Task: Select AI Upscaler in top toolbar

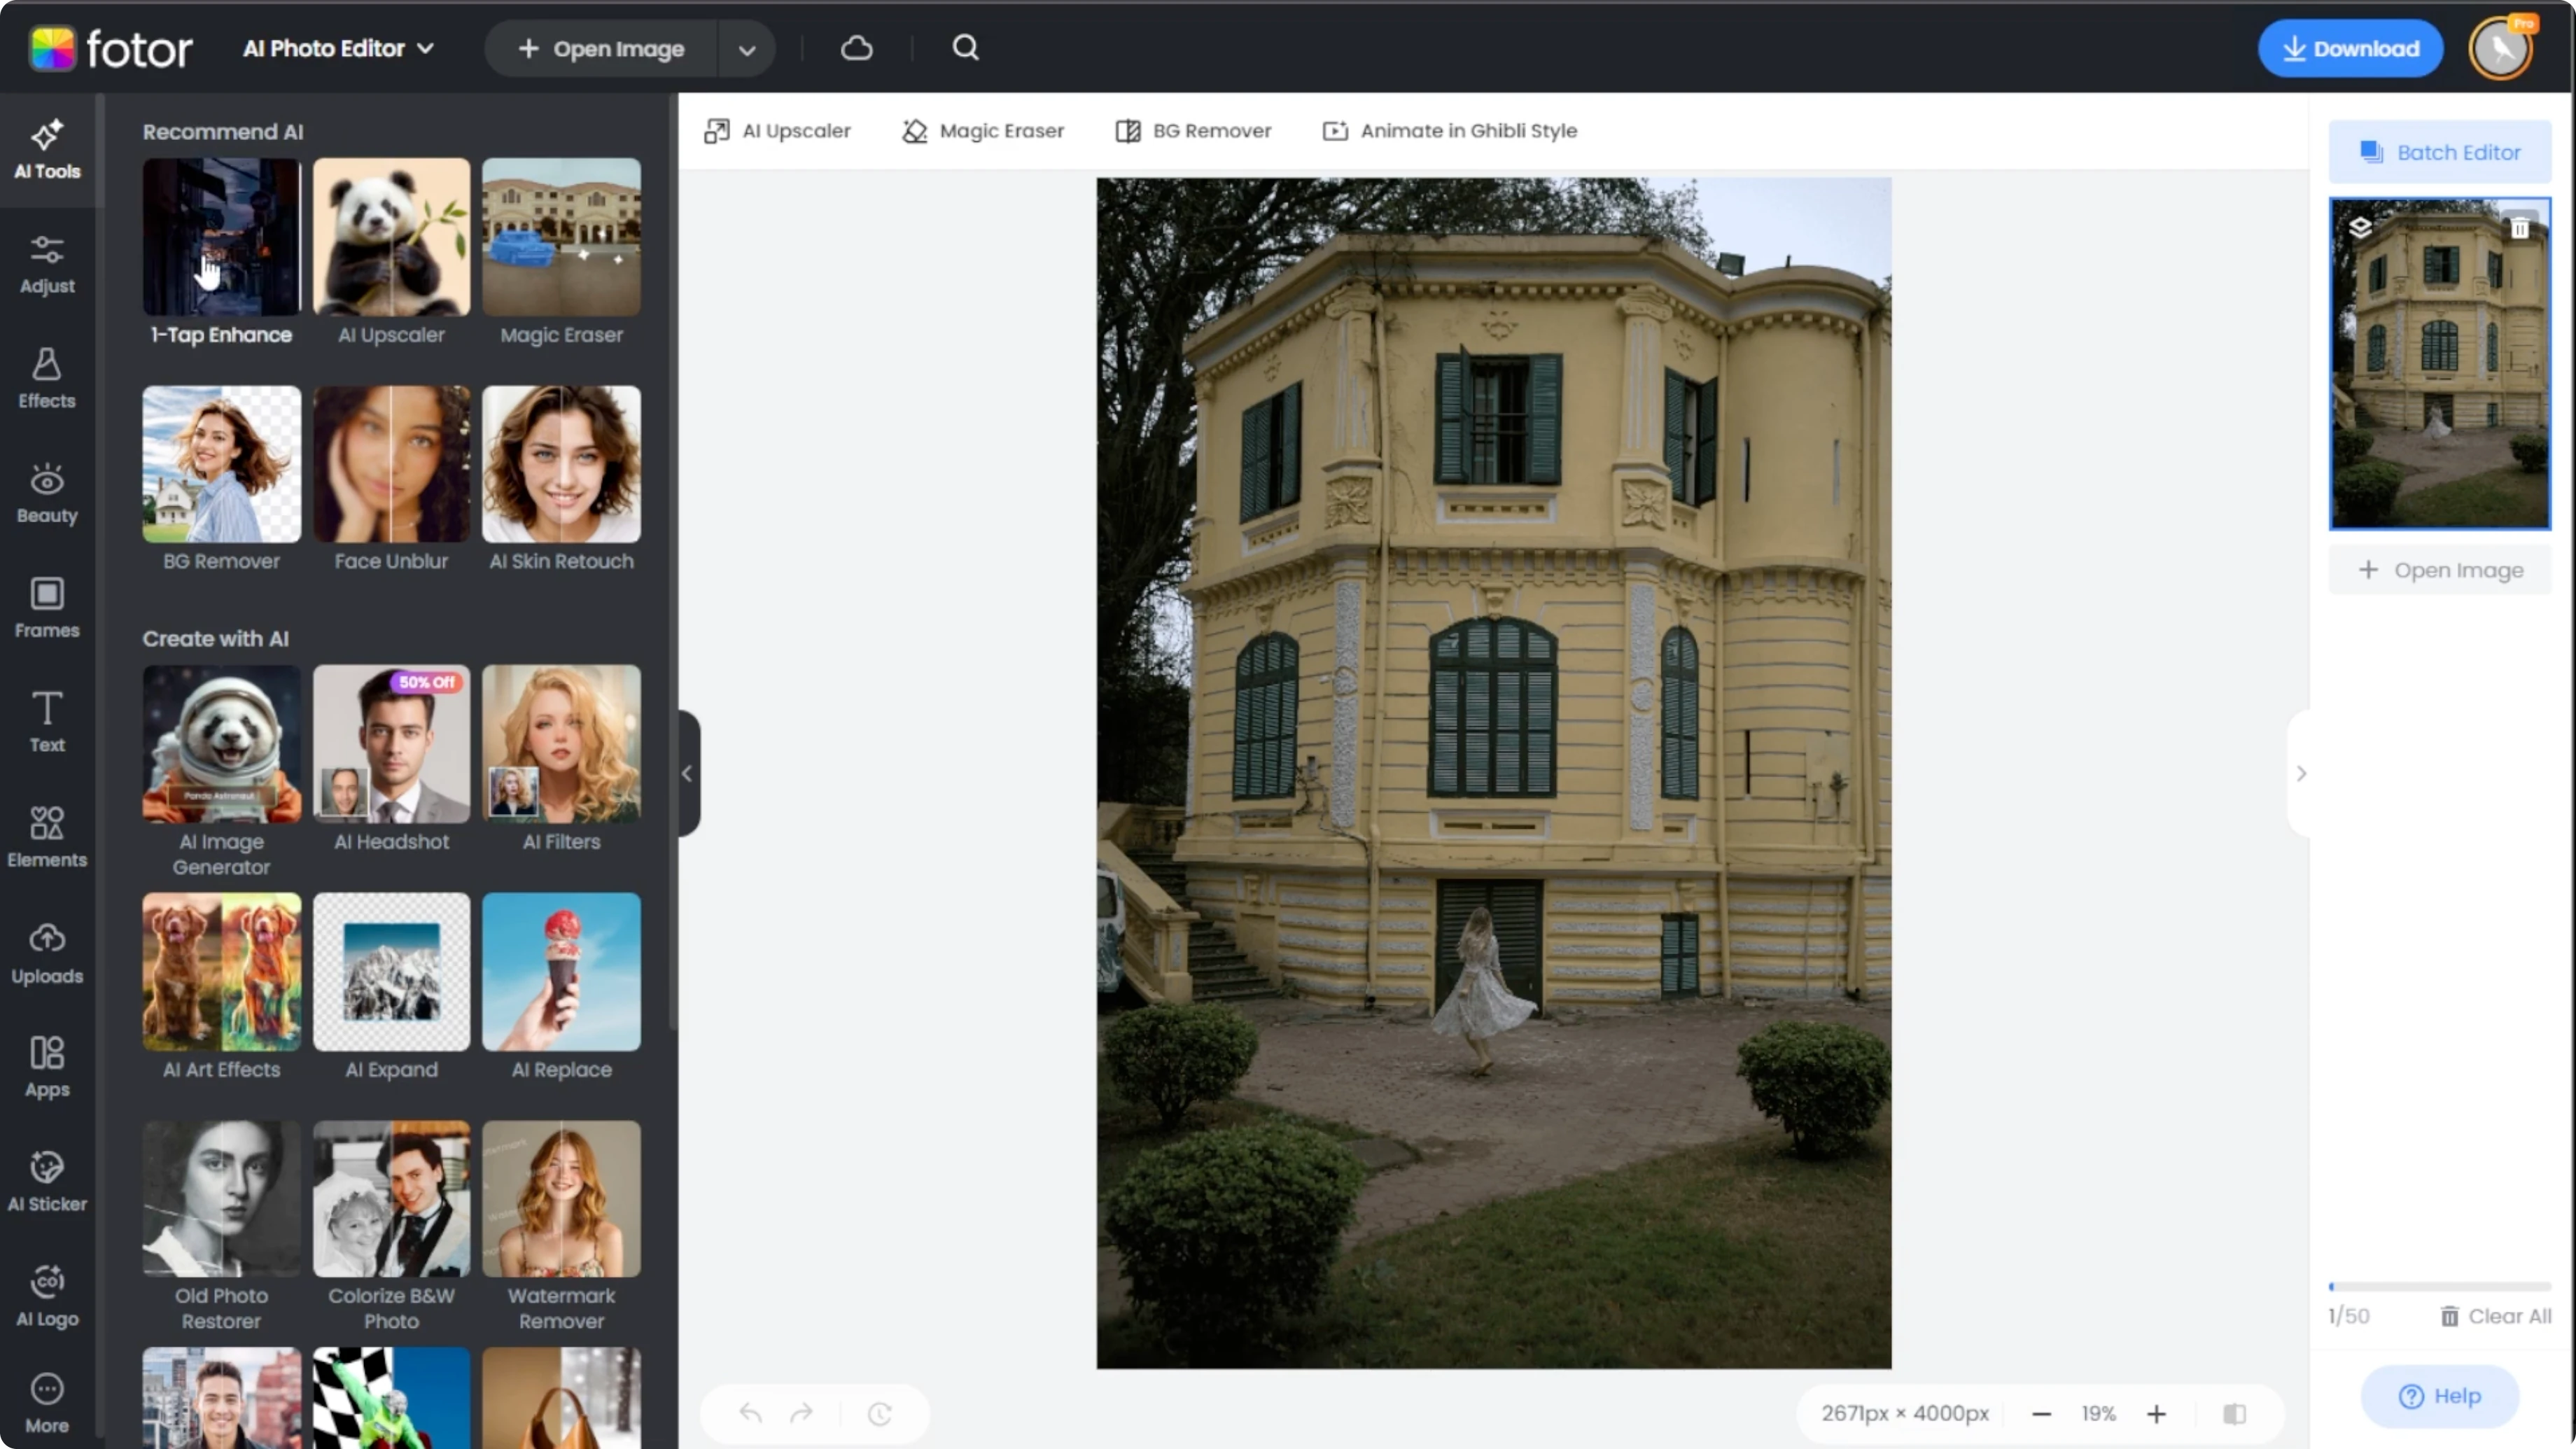Action: [777, 131]
